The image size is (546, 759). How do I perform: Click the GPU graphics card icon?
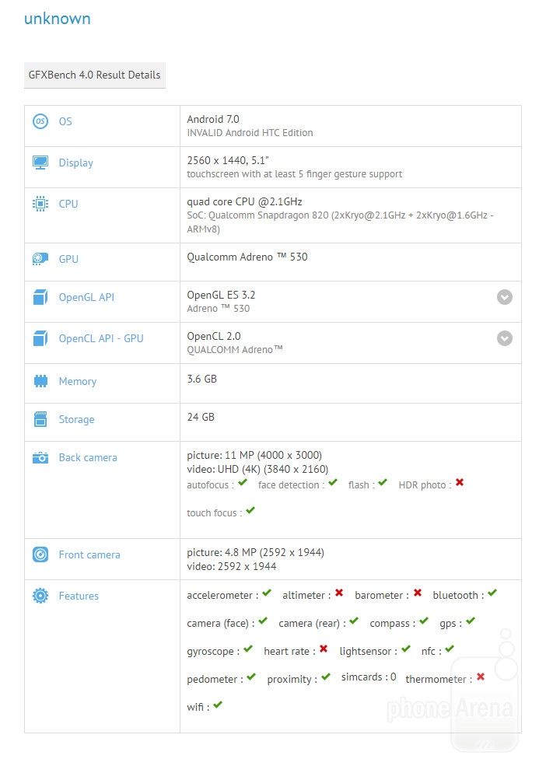[x=40, y=259]
